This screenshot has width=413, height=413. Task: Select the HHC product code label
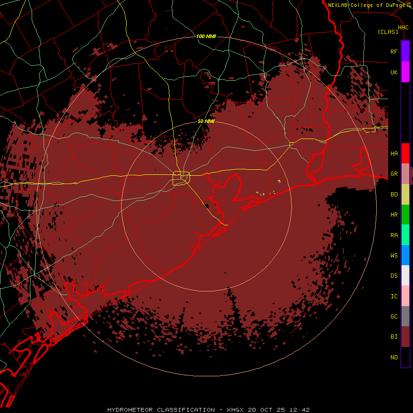point(403,28)
